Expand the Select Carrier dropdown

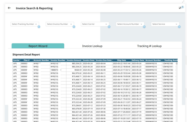pos(95,24)
